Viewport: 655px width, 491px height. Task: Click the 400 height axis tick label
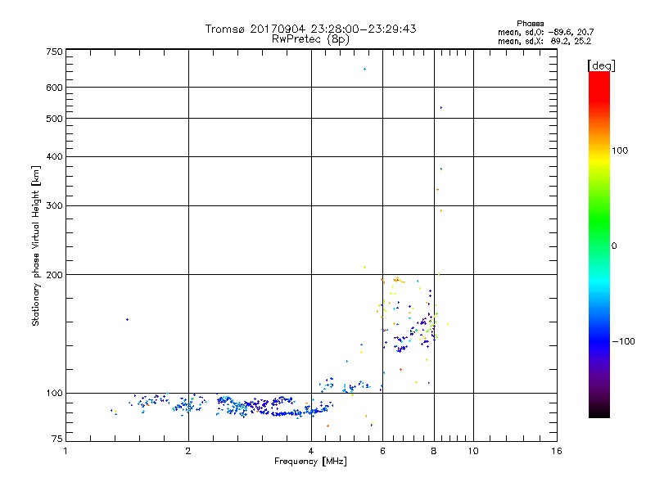click(x=54, y=156)
